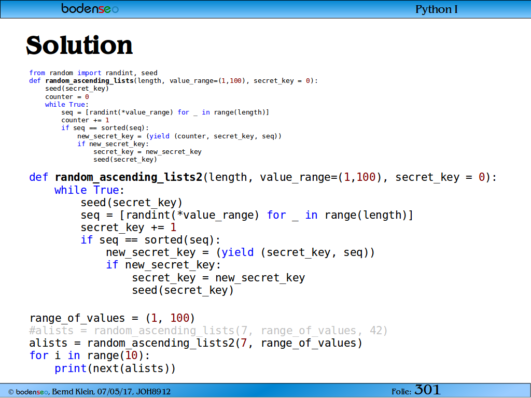The height and width of the screenshot is (398, 531).
Task: Click the slide number "301" in footer
Action: 427,390
